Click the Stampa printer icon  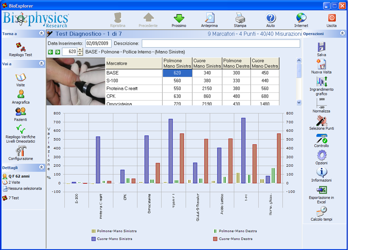[x=240, y=18]
